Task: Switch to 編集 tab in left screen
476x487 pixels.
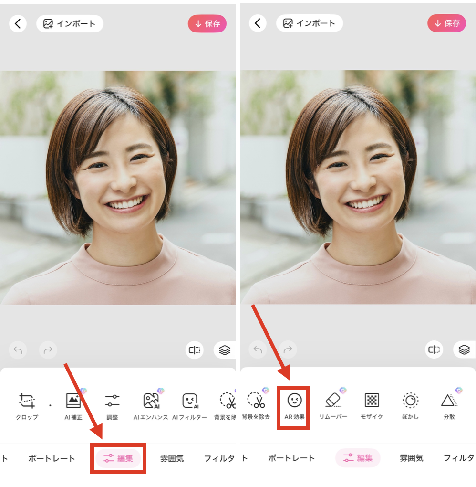Action: coord(118,458)
